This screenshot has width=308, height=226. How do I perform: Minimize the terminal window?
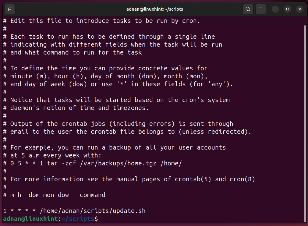click(x=275, y=9)
